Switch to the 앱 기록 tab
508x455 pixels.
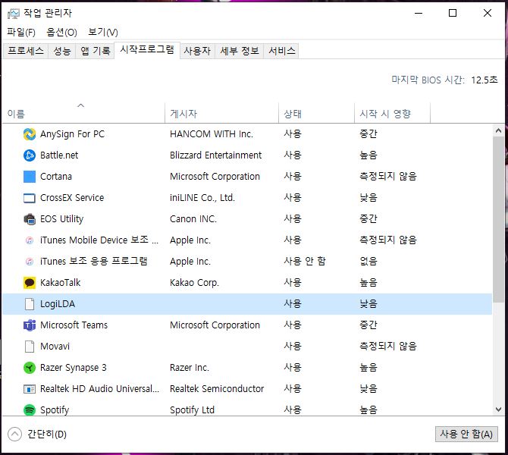95,51
